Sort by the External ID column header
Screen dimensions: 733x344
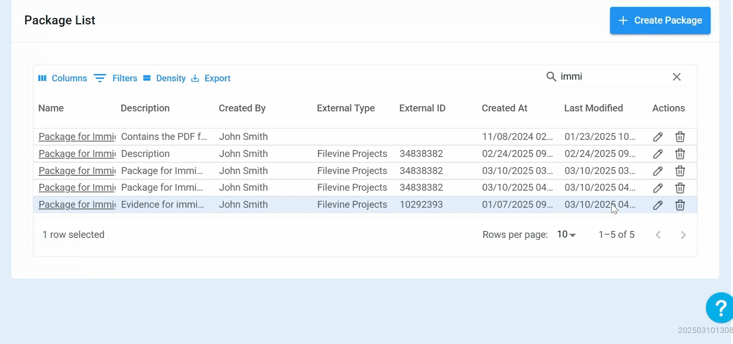coord(422,108)
